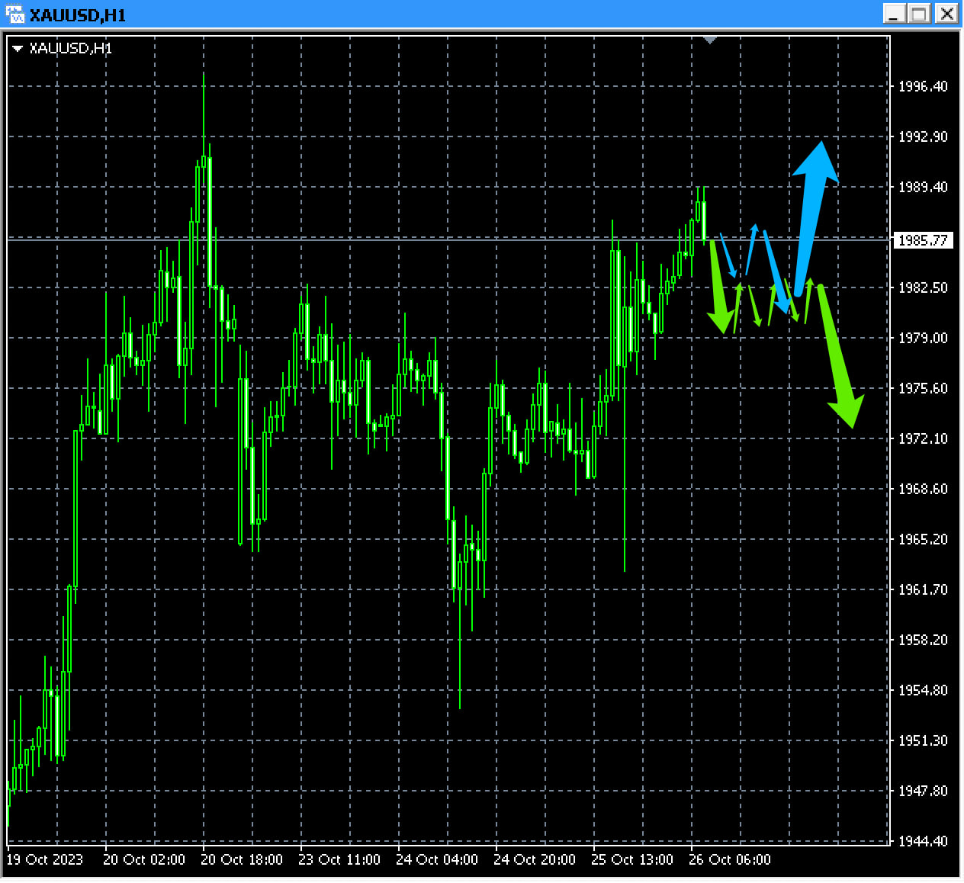This screenshot has height=883, width=964.
Task: Click the first small blue downward arrow
Action: (x=728, y=256)
